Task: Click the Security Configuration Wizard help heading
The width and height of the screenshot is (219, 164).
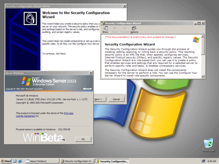Action: point(130,44)
